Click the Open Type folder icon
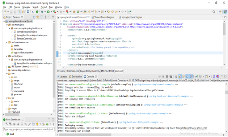This screenshot has height=137, width=228. [85, 12]
